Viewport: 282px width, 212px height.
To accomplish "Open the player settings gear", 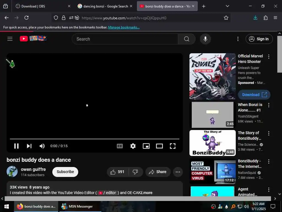I will coord(133,146).
